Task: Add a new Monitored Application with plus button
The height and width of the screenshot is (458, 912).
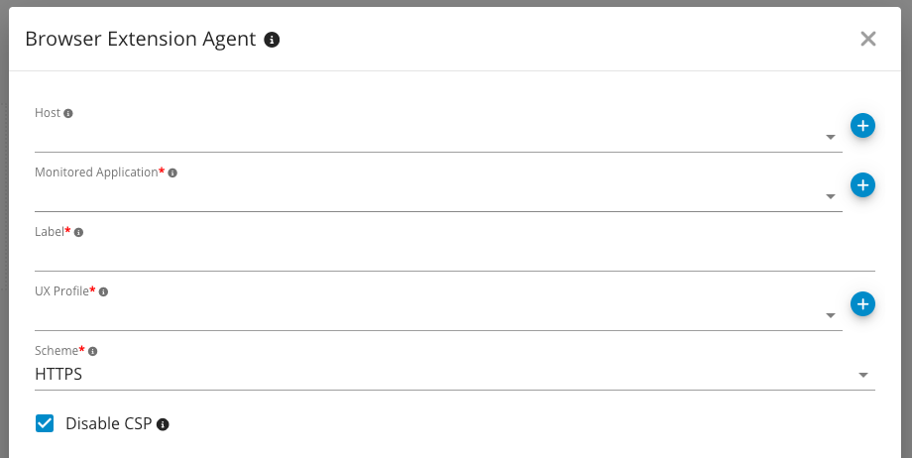Action: pyautogui.click(x=862, y=185)
